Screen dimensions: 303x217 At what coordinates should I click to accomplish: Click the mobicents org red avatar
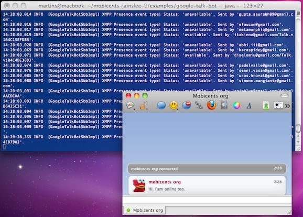coord(139,186)
